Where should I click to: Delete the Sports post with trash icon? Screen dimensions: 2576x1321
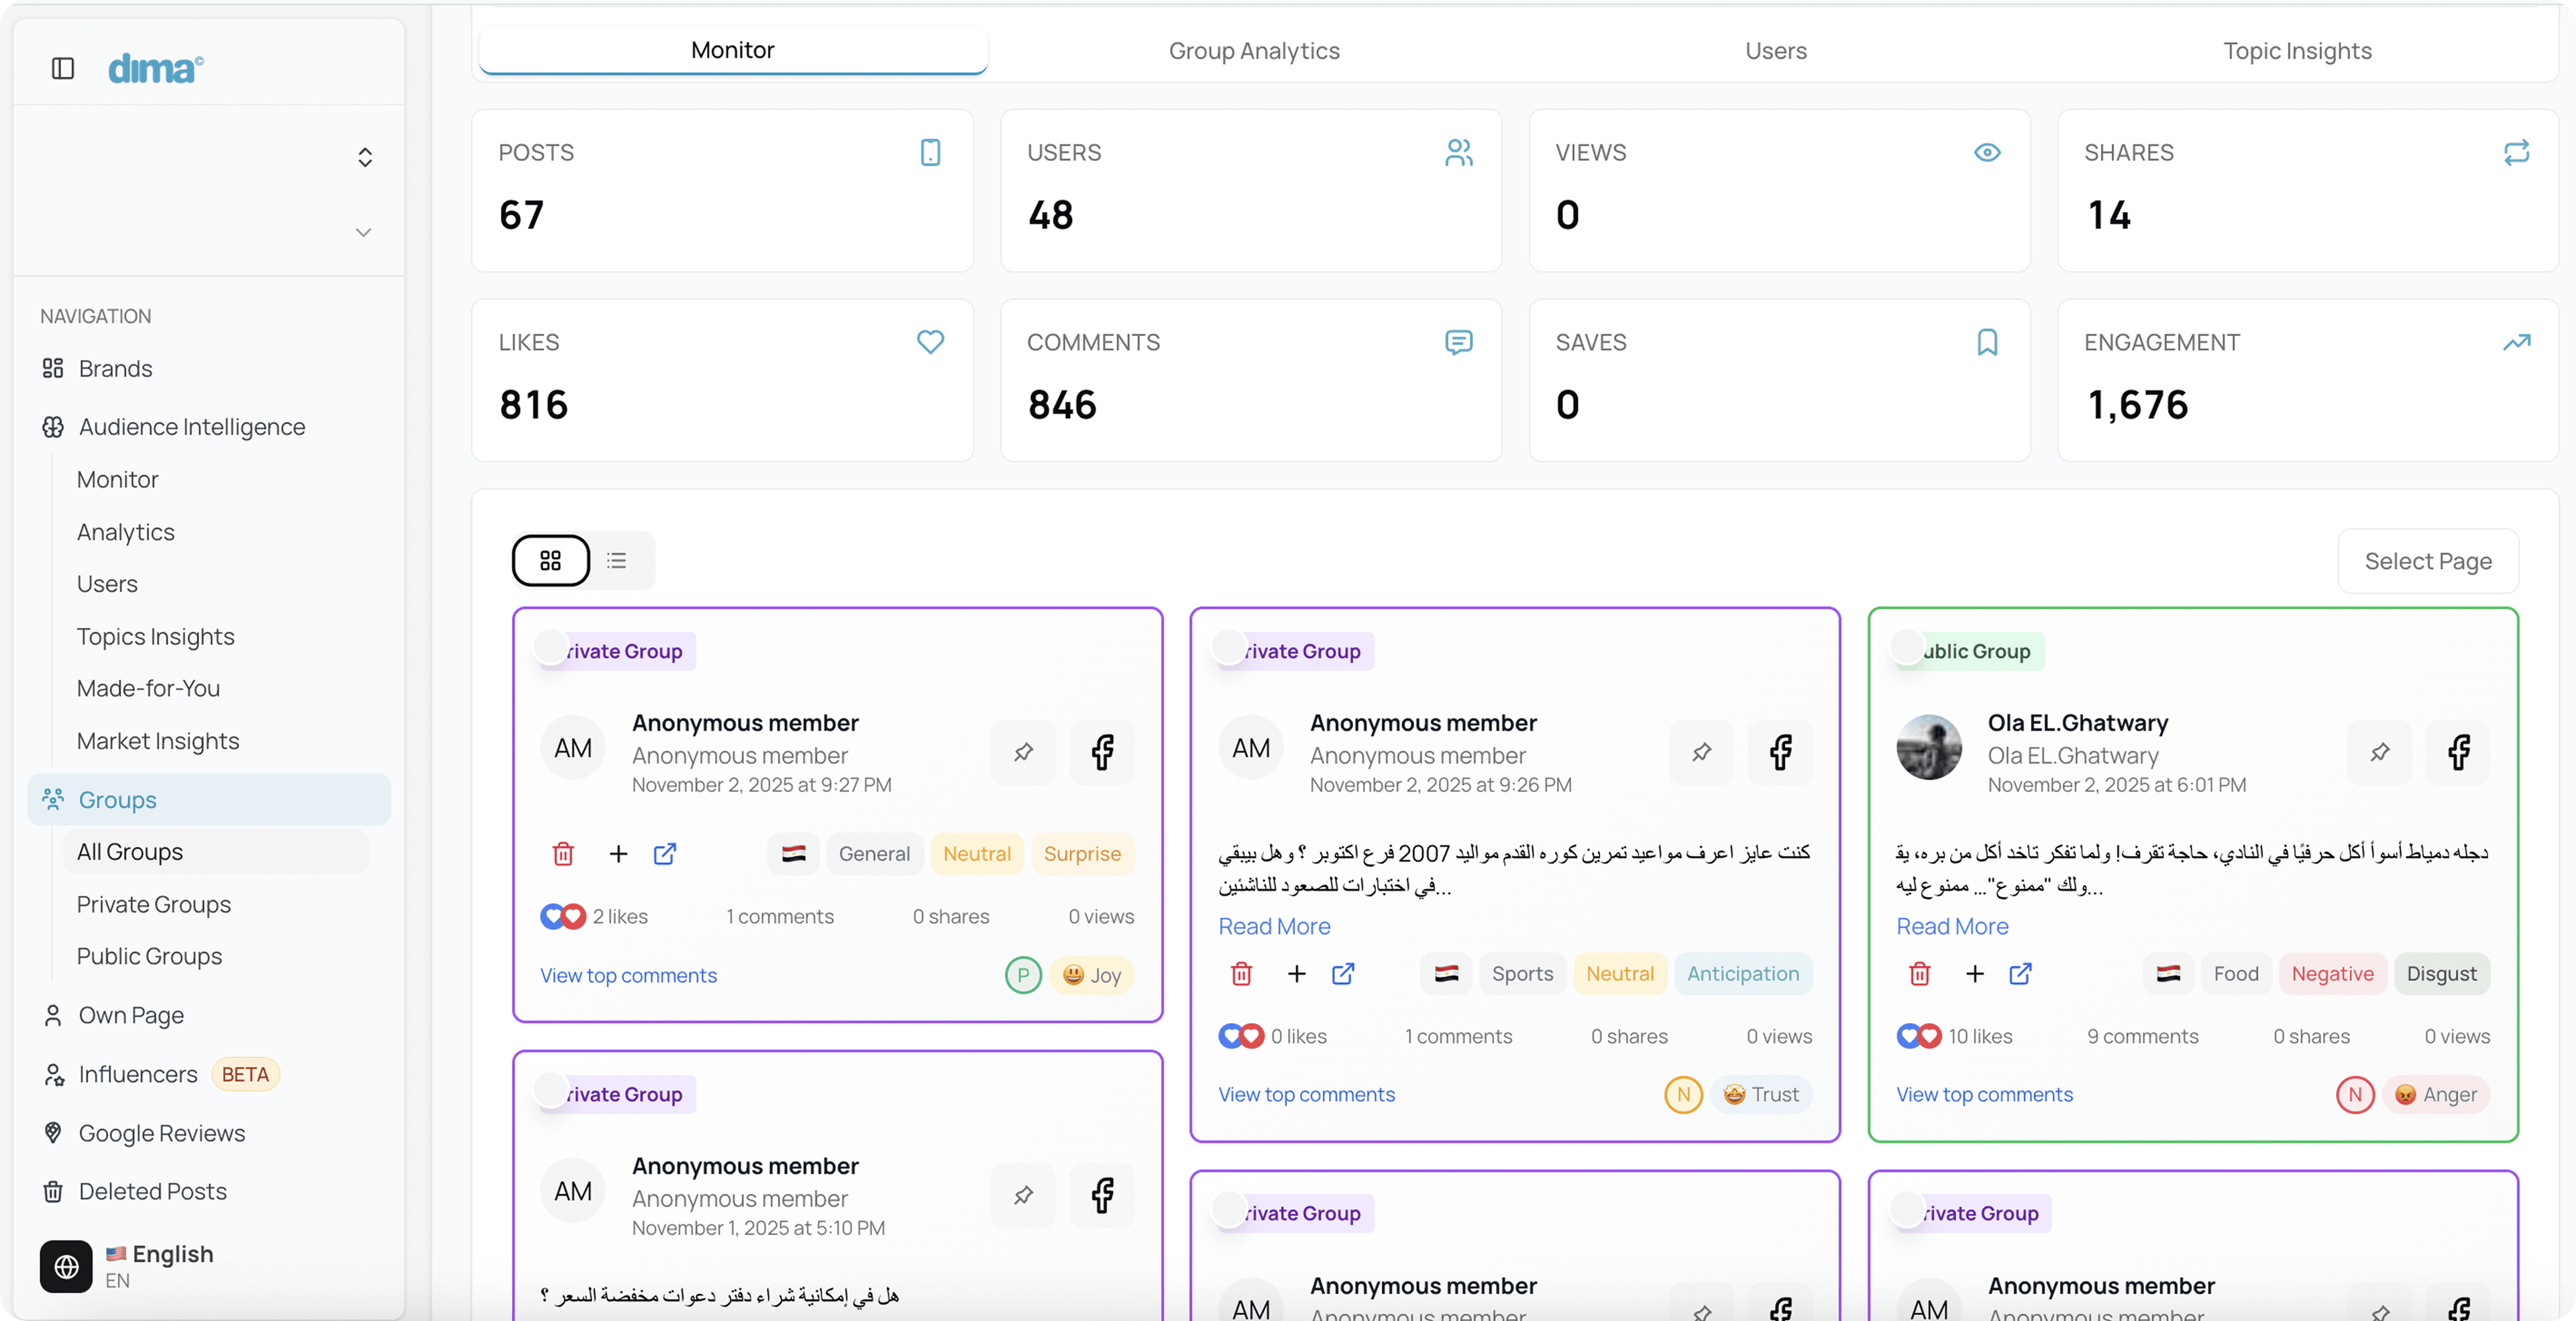[x=1241, y=973]
